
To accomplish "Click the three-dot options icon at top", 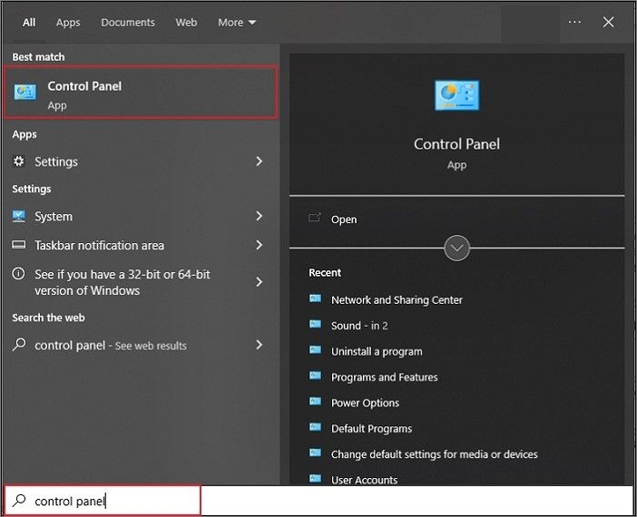I will [574, 22].
